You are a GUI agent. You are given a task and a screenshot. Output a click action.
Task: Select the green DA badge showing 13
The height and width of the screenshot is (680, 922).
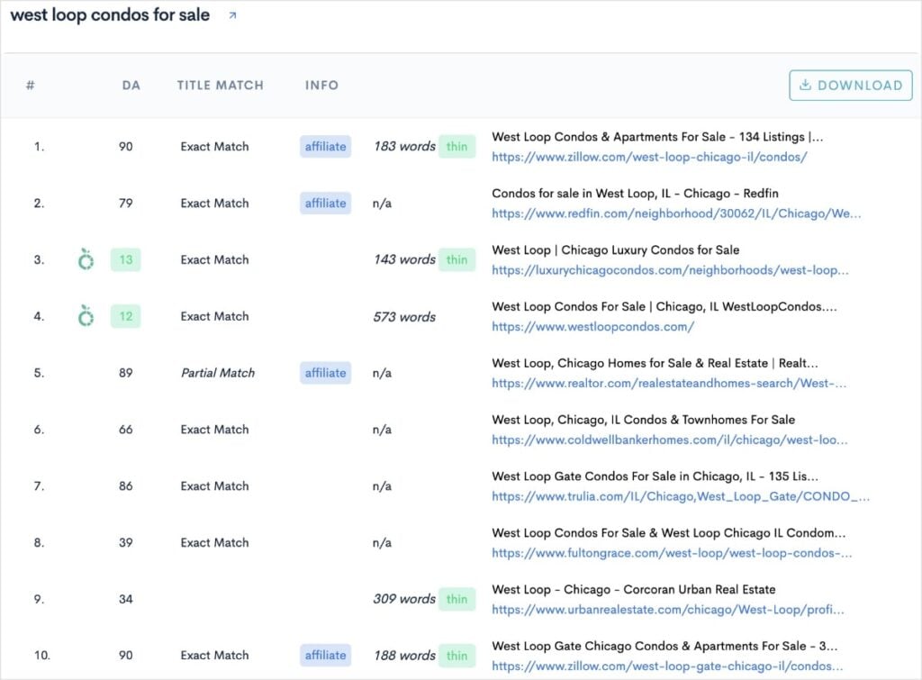pos(126,259)
